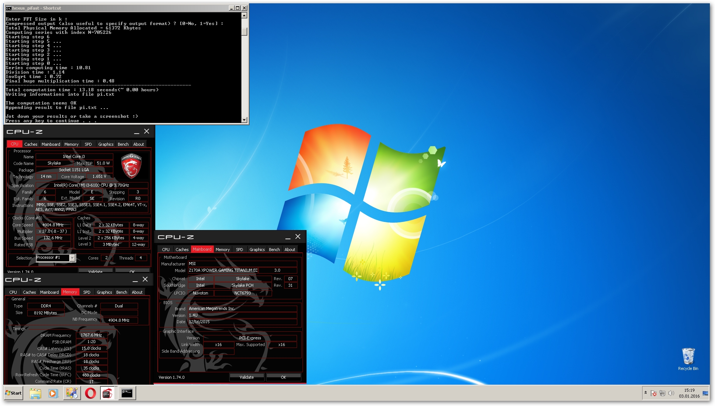Open Graphics tab in Mainboard CPU-Z window
Image resolution: width=715 pixels, height=406 pixels.
[257, 250]
